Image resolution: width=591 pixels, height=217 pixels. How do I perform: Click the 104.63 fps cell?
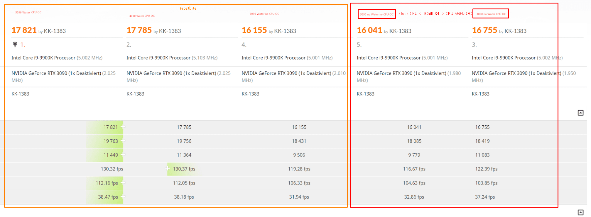tap(414, 183)
